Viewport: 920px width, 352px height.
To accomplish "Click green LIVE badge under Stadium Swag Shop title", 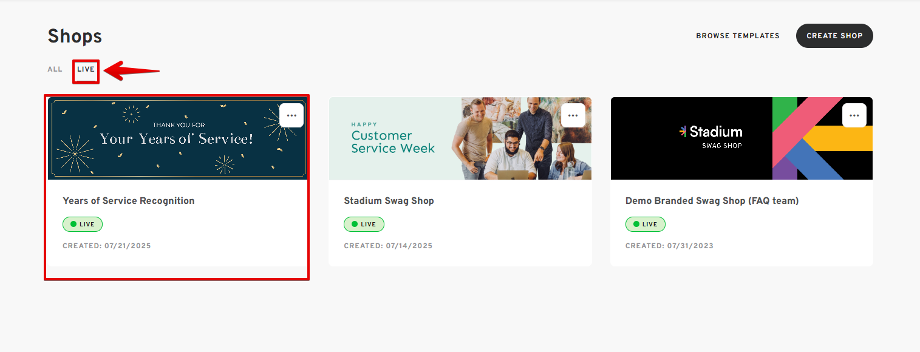I will pos(364,225).
